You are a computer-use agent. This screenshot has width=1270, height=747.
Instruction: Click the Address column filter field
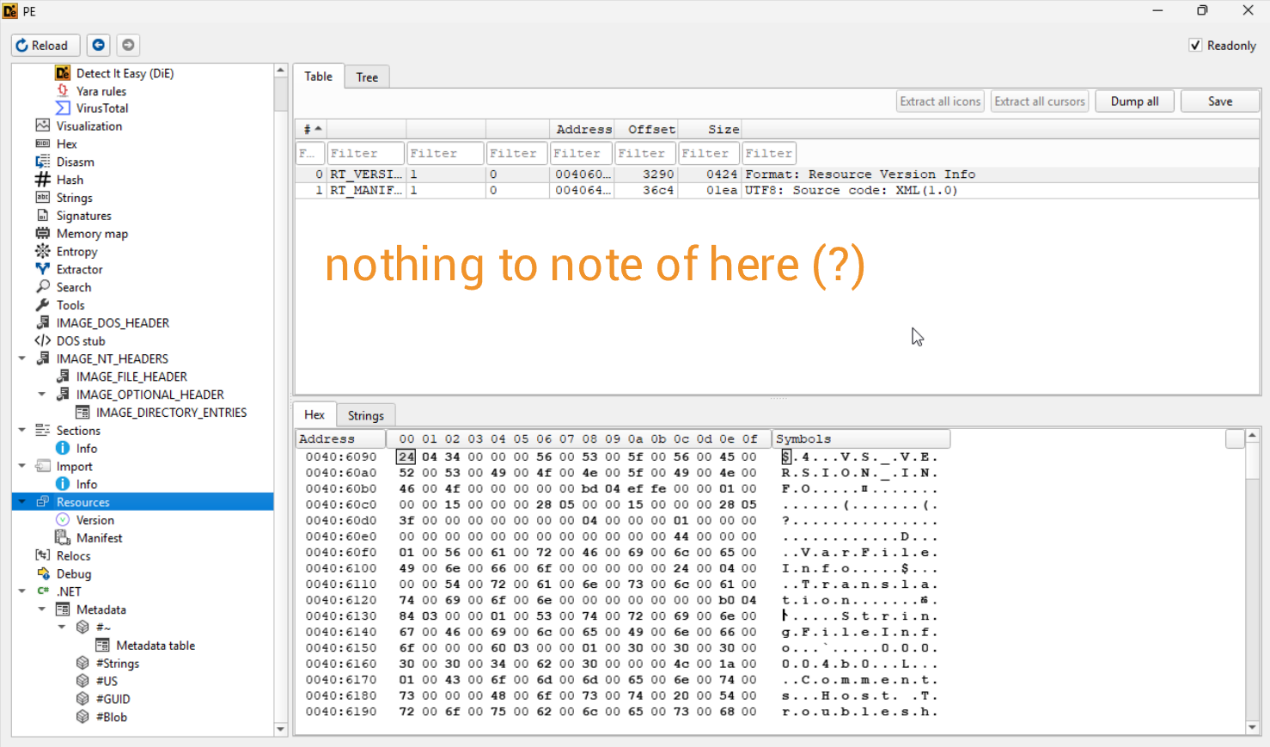point(581,153)
